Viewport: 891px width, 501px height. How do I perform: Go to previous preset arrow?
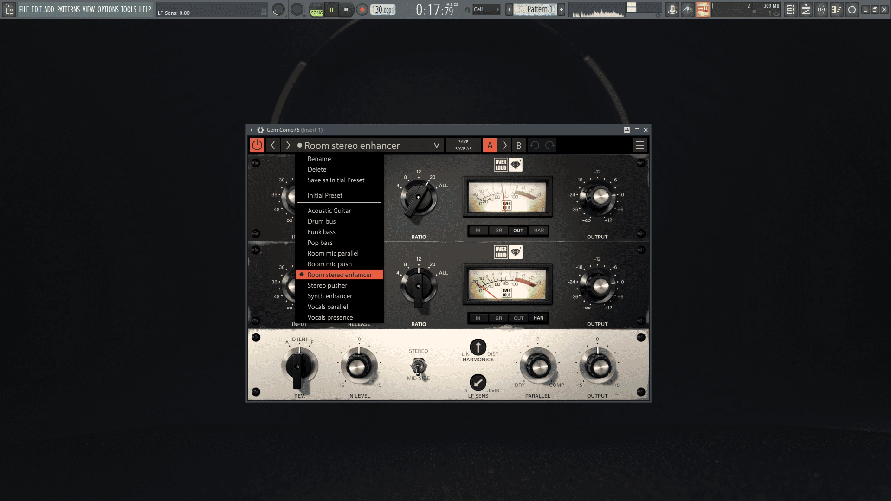coord(273,145)
